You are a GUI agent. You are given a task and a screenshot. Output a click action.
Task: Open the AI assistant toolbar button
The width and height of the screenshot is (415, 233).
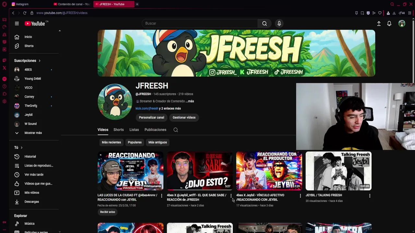(x=402, y=13)
